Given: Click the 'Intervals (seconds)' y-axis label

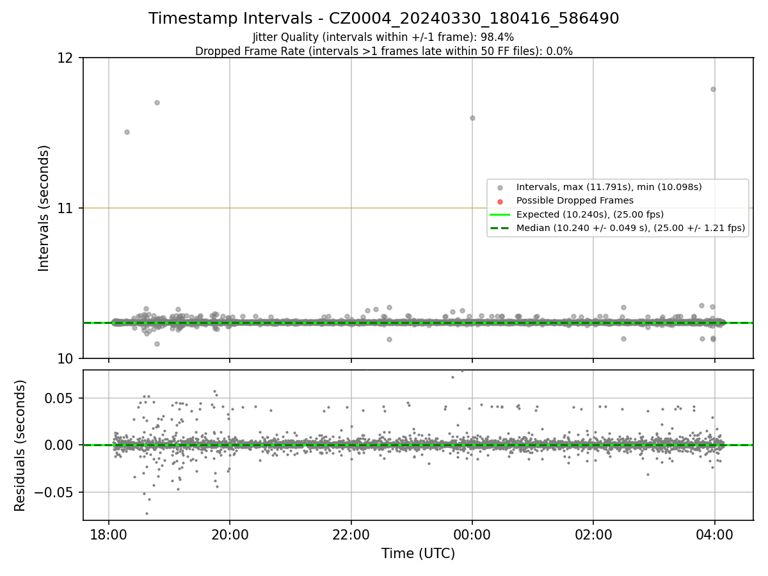Looking at the screenshot, I should (44, 208).
